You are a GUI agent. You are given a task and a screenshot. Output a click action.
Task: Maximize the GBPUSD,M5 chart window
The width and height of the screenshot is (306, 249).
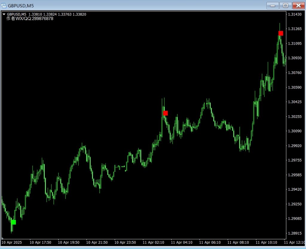(x=285, y=5)
